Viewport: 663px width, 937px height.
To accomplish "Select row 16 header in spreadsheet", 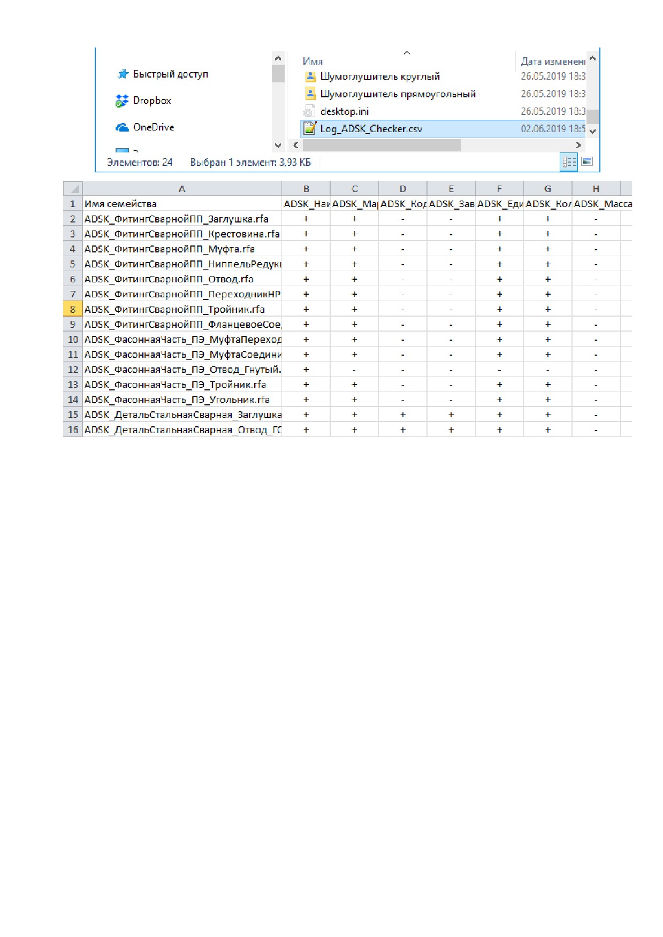I will 73,429.
